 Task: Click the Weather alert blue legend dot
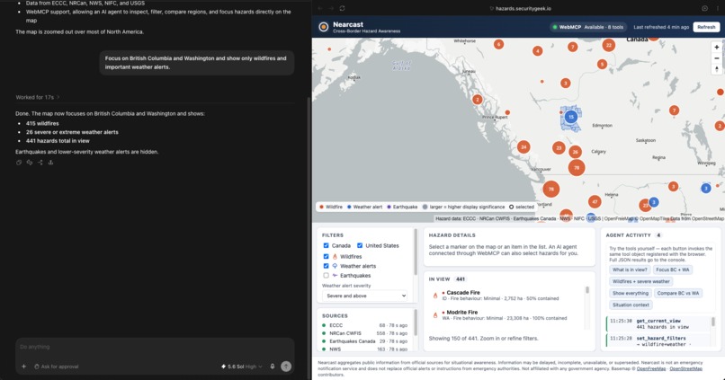(349, 207)
